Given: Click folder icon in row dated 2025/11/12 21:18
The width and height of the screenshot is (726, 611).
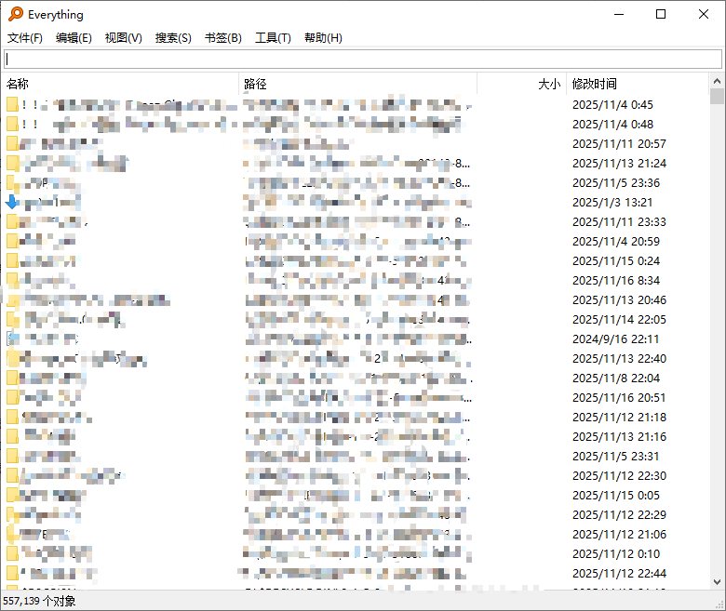Looking at the screenshot, I should coord(12,417).
